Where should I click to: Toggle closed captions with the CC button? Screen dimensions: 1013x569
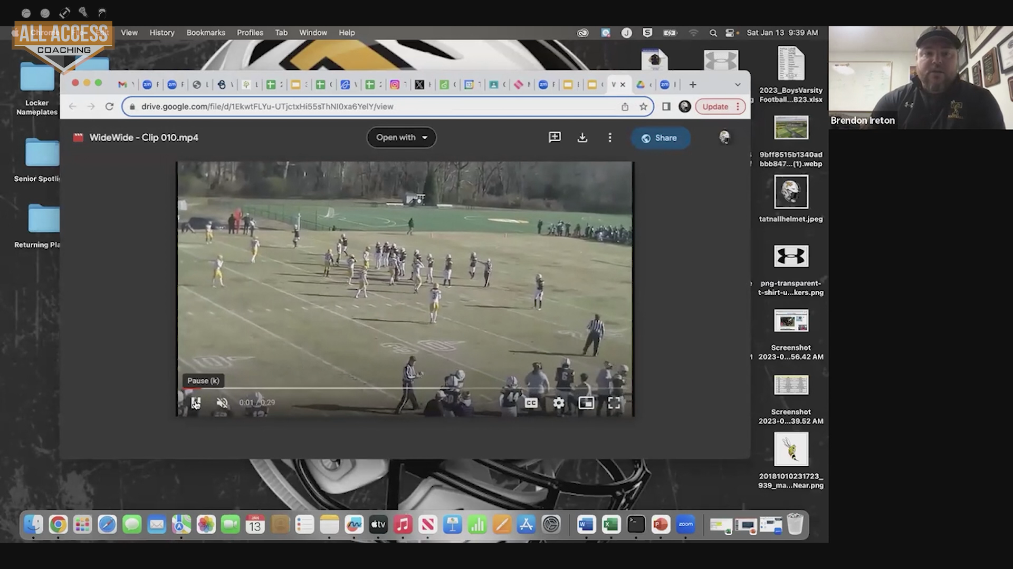click(531, 403)
